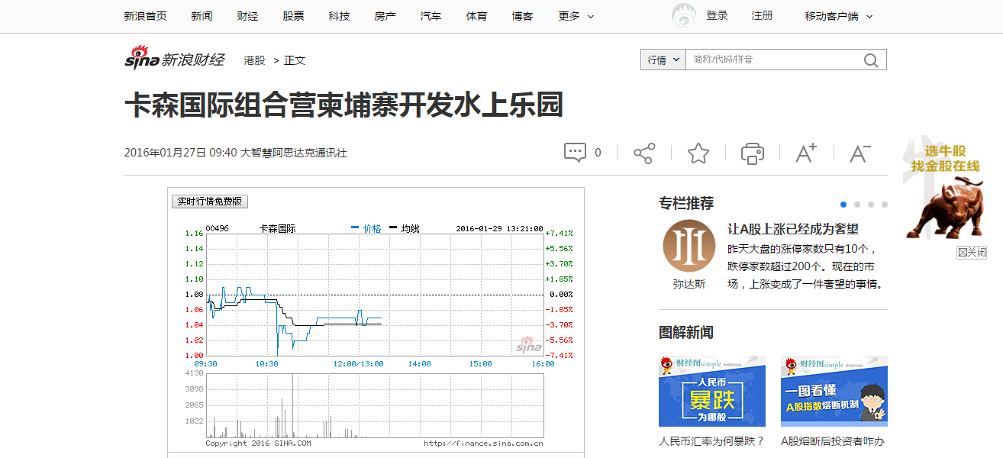Print the article via printer icon
The height and width of the screenshot is (458, 1003).
pyautogui.click(x=753, y=153)
